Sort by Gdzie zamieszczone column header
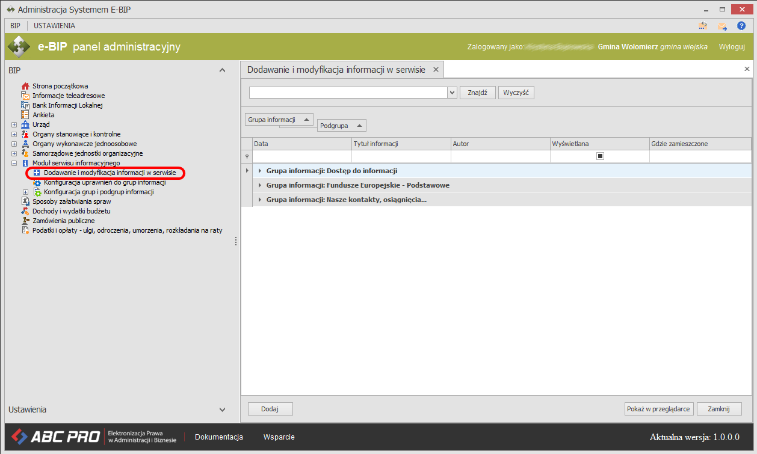Image resolution: width=757 pixels, height=454 pixels. coord(700,144)
